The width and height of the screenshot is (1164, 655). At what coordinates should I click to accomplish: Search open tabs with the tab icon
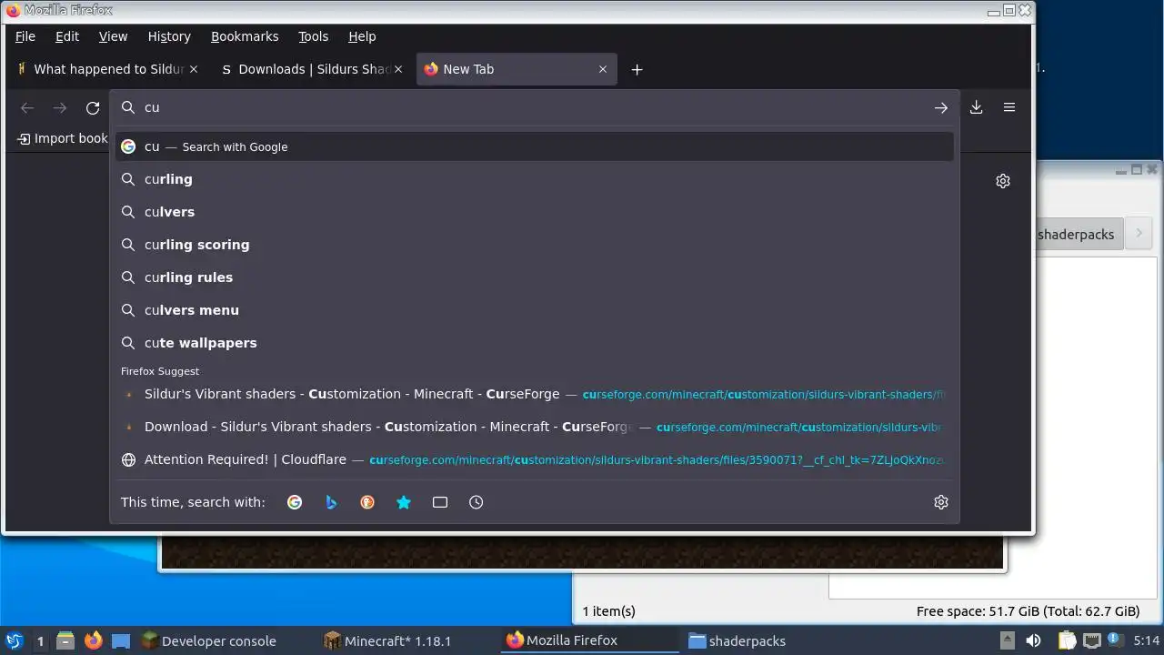click(440, 502)
